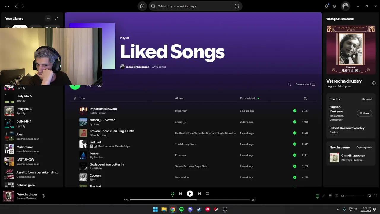Screen dimensions: 380x214
Task: Hit the round play button in player bar
Action: point(190,194)
